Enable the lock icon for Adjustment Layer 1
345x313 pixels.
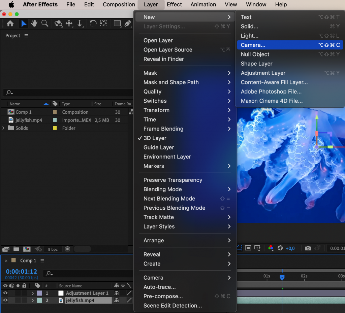click(x=24, y=293)
